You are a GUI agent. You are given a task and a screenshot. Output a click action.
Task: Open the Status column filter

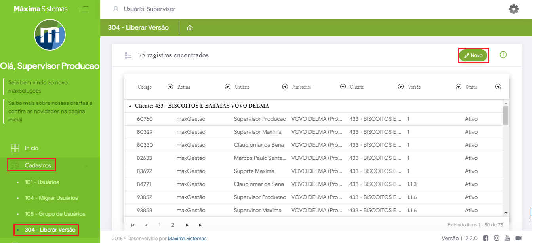[x=498, y=87]
